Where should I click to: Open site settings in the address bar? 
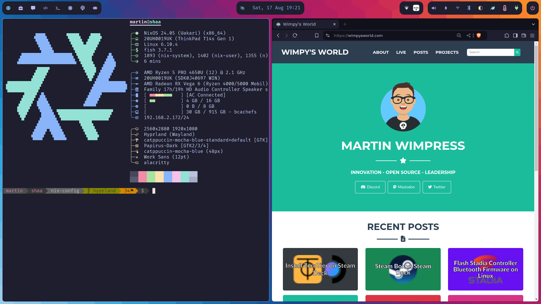[x=327, y=35]
